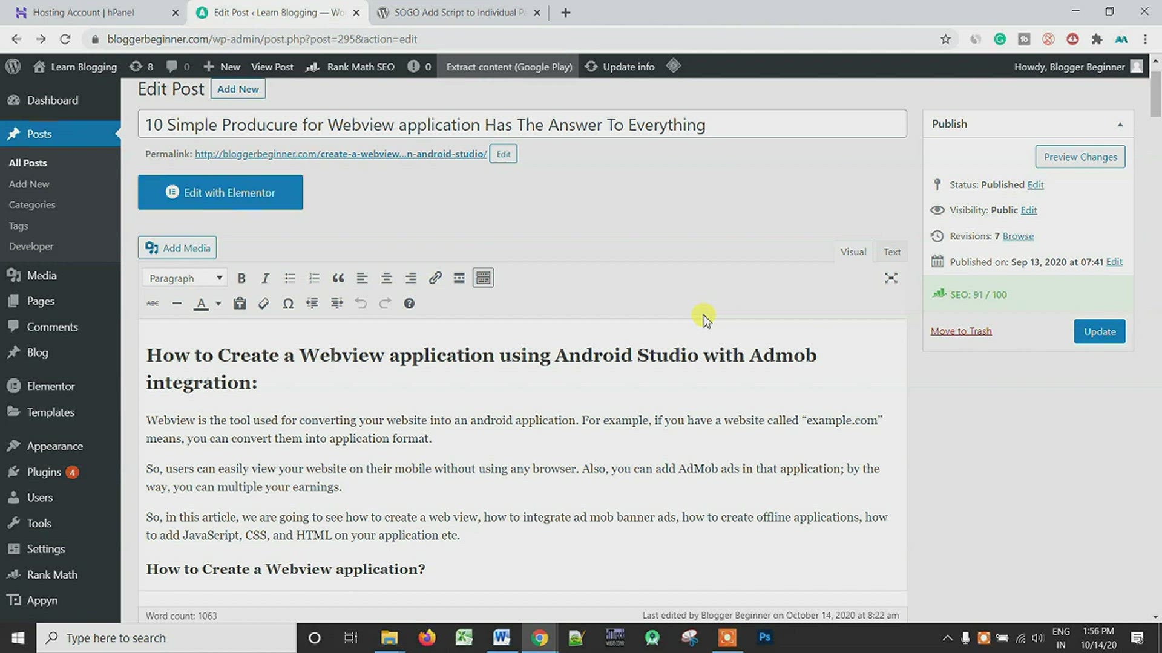The image size is (1162, 653).
Task: Enable distraction-free writing mode
Action: point(891,278)
